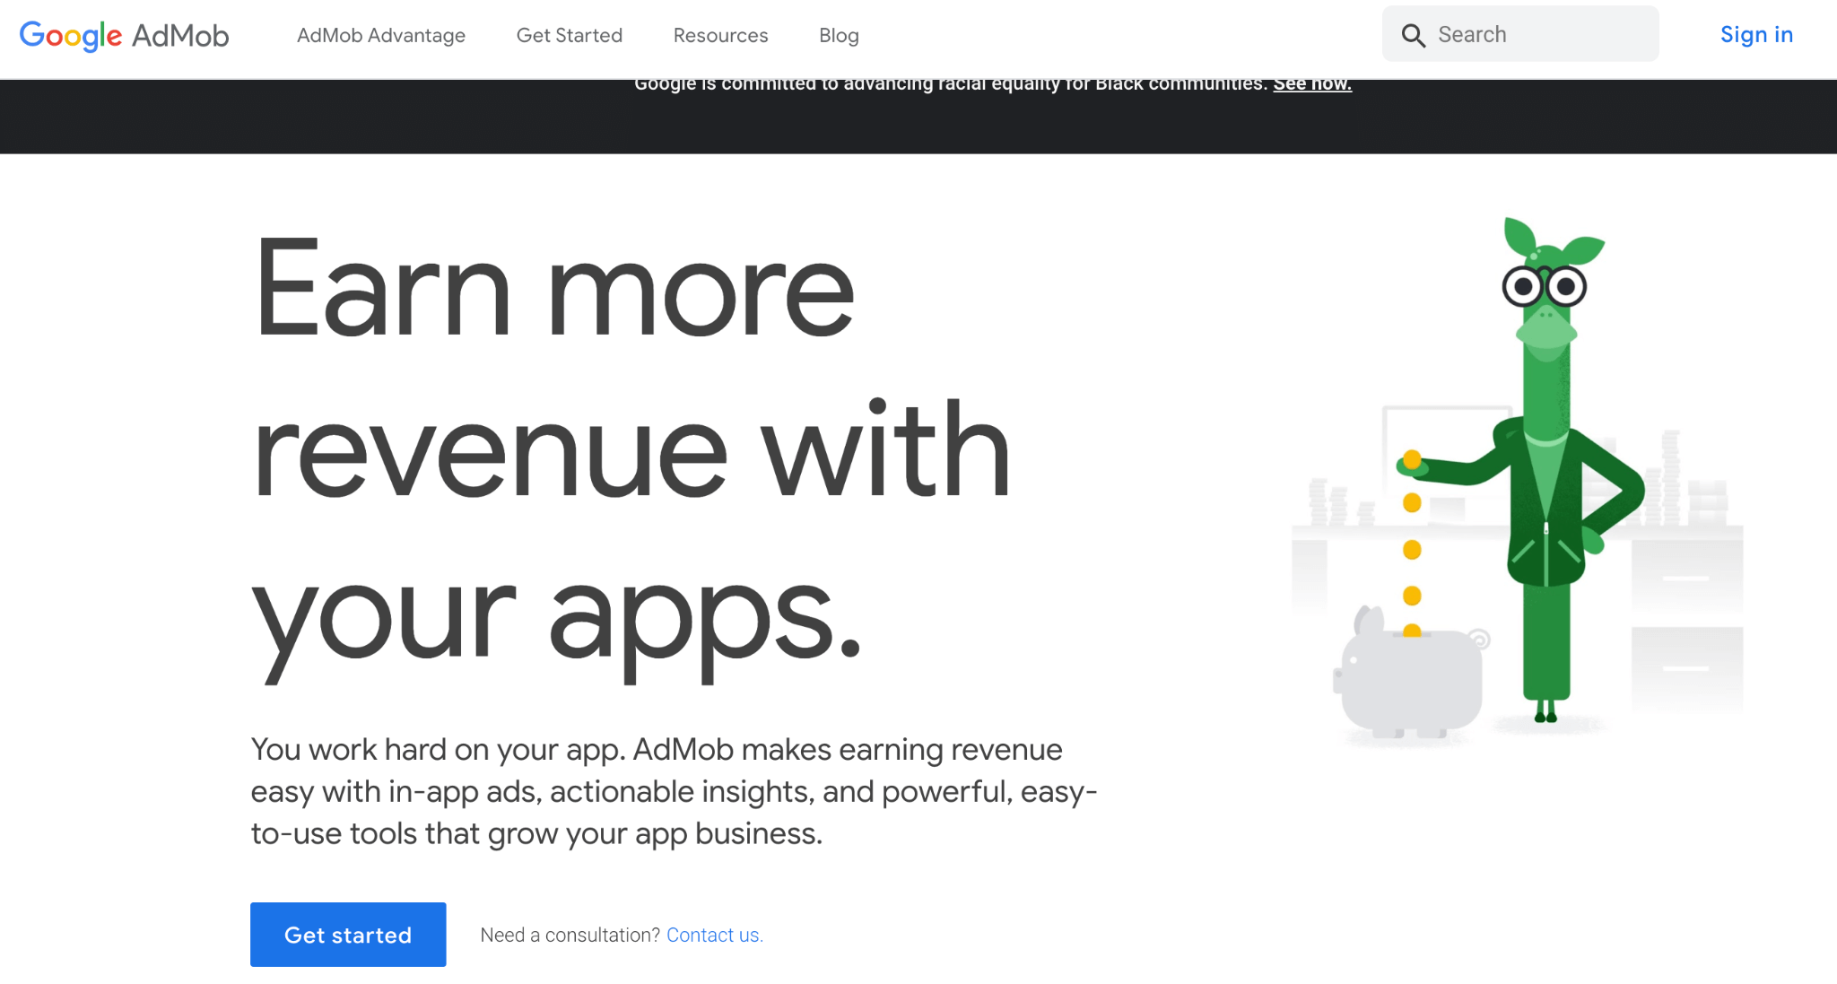The height and width of the screenshot is (984, 1837).
Task: Click the gray piggy bank graphic
Action: [x=1408, y=682]
